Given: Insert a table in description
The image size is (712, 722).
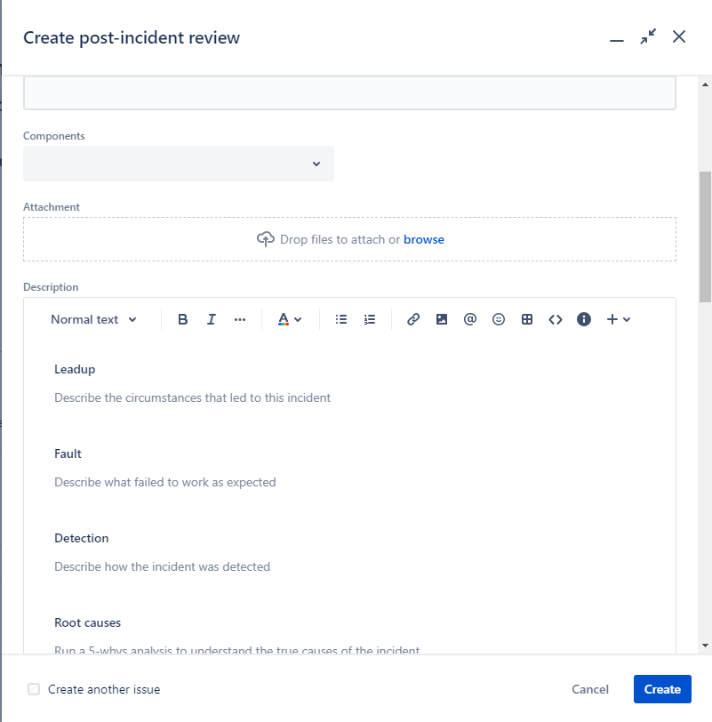Looking at the screenshot, I should pyautogui.click(x=527, y=319).
